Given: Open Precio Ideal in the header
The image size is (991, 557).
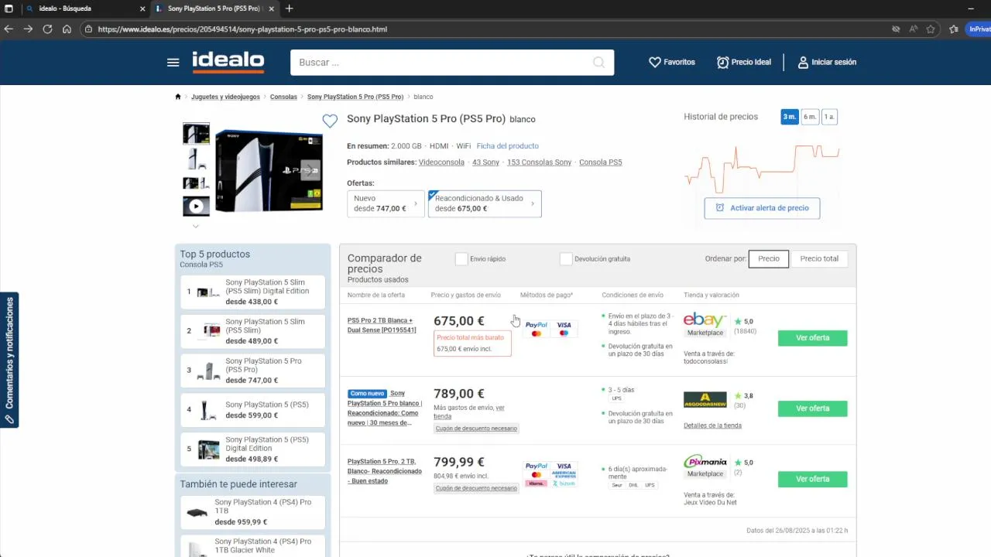Looking at the screenshot, I should pyautogui.click(x=744, y=62).
